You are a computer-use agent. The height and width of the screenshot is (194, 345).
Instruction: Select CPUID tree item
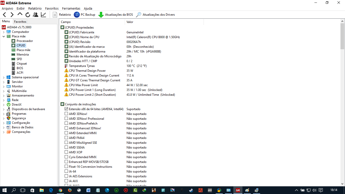(21, 45)
